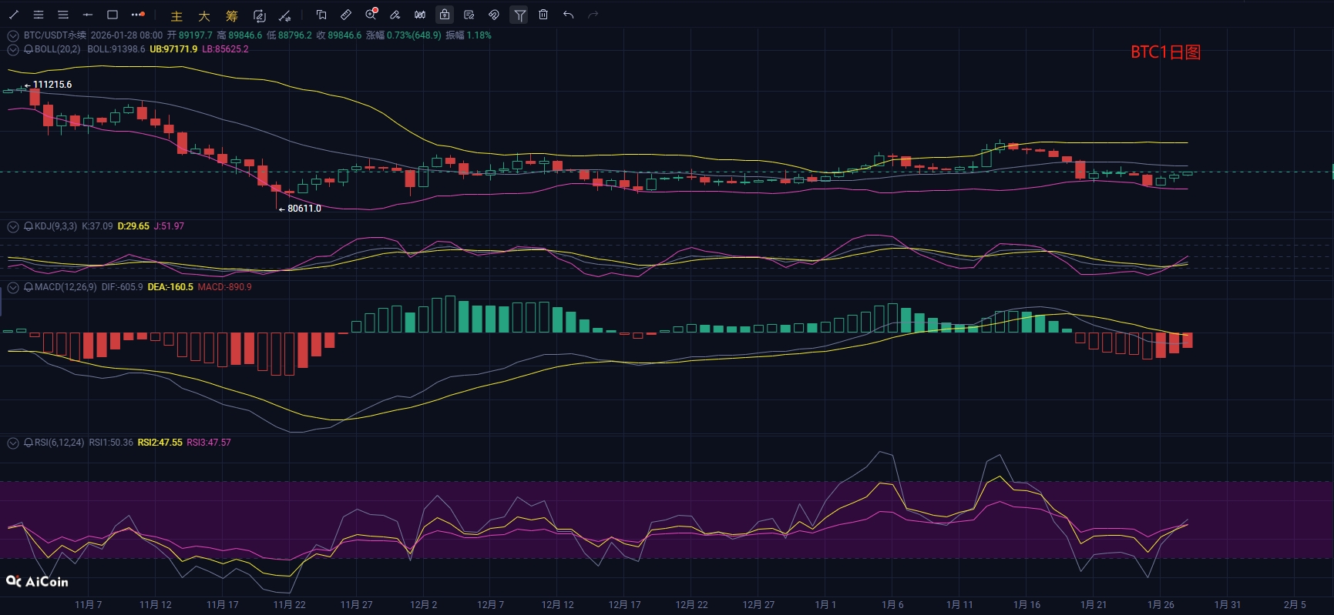The image size is (1334, 615).
Task: Collapse the RSI(6,12,24) indicator panel
Action: (13, 443)
